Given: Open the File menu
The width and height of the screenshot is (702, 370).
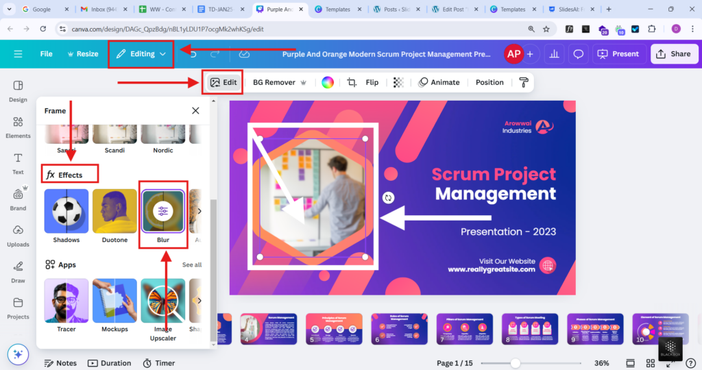Looking at the screenshot, I should (x=46, y=54).
